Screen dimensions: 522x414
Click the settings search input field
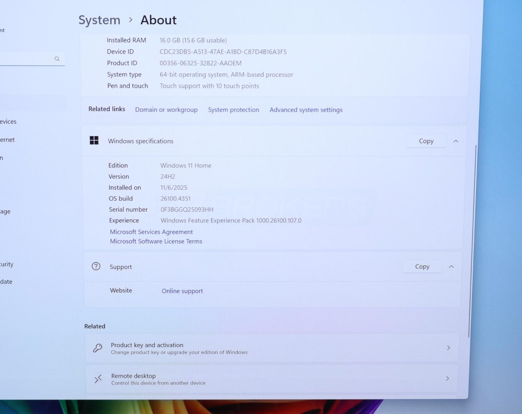pyautogui.click(x=26, y=59)
